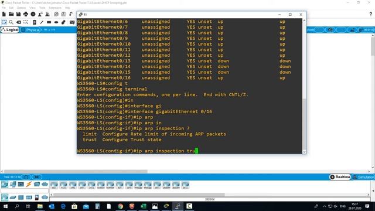Switch to Physical workspace view

click(30, 30)
